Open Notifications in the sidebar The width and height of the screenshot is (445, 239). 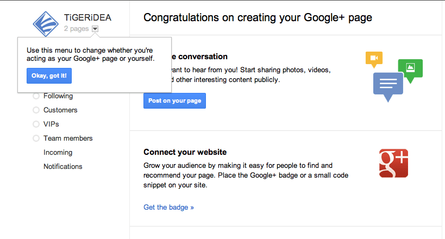(63, 167)
